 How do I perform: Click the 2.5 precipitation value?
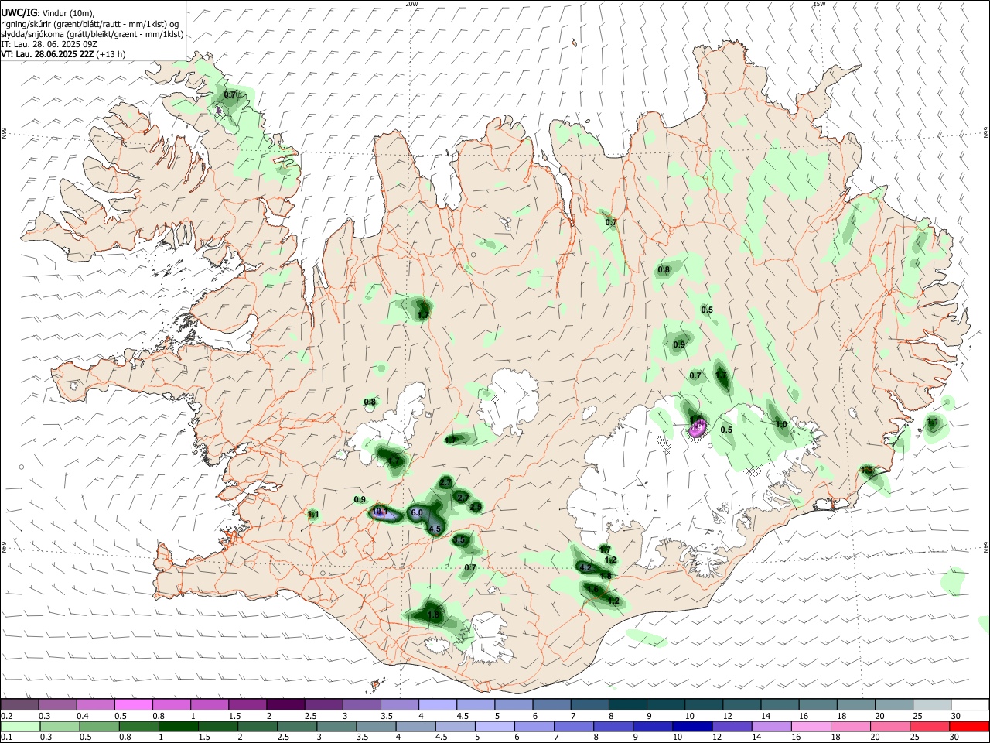(x=476, y=507)
